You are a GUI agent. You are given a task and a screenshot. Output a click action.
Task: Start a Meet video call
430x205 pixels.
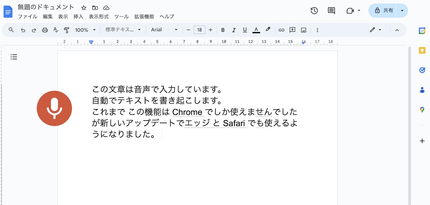(x=350, y=11)
